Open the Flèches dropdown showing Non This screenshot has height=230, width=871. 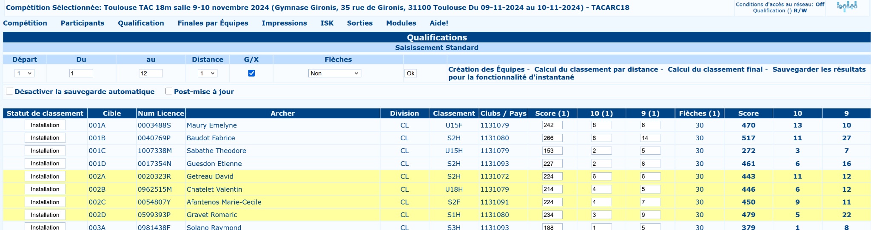pos(335,73)
